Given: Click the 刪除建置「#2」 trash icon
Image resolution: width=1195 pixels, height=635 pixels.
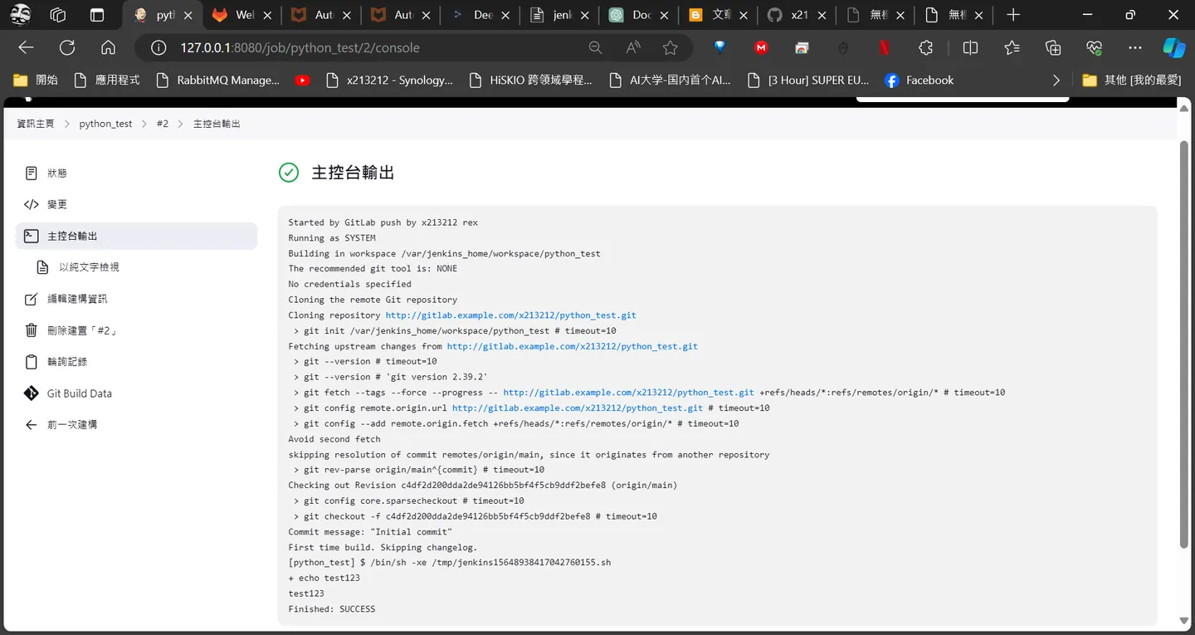Looking at the screenshot, I should click(x=32, y=330).
